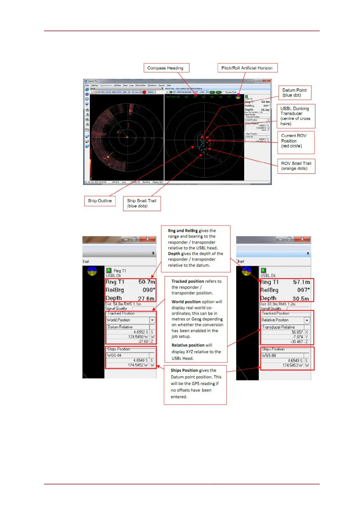364x515 pixels.
Task: Click the first green oval button in Micron Nav toolbar
Action: click(x=212, y=92)
